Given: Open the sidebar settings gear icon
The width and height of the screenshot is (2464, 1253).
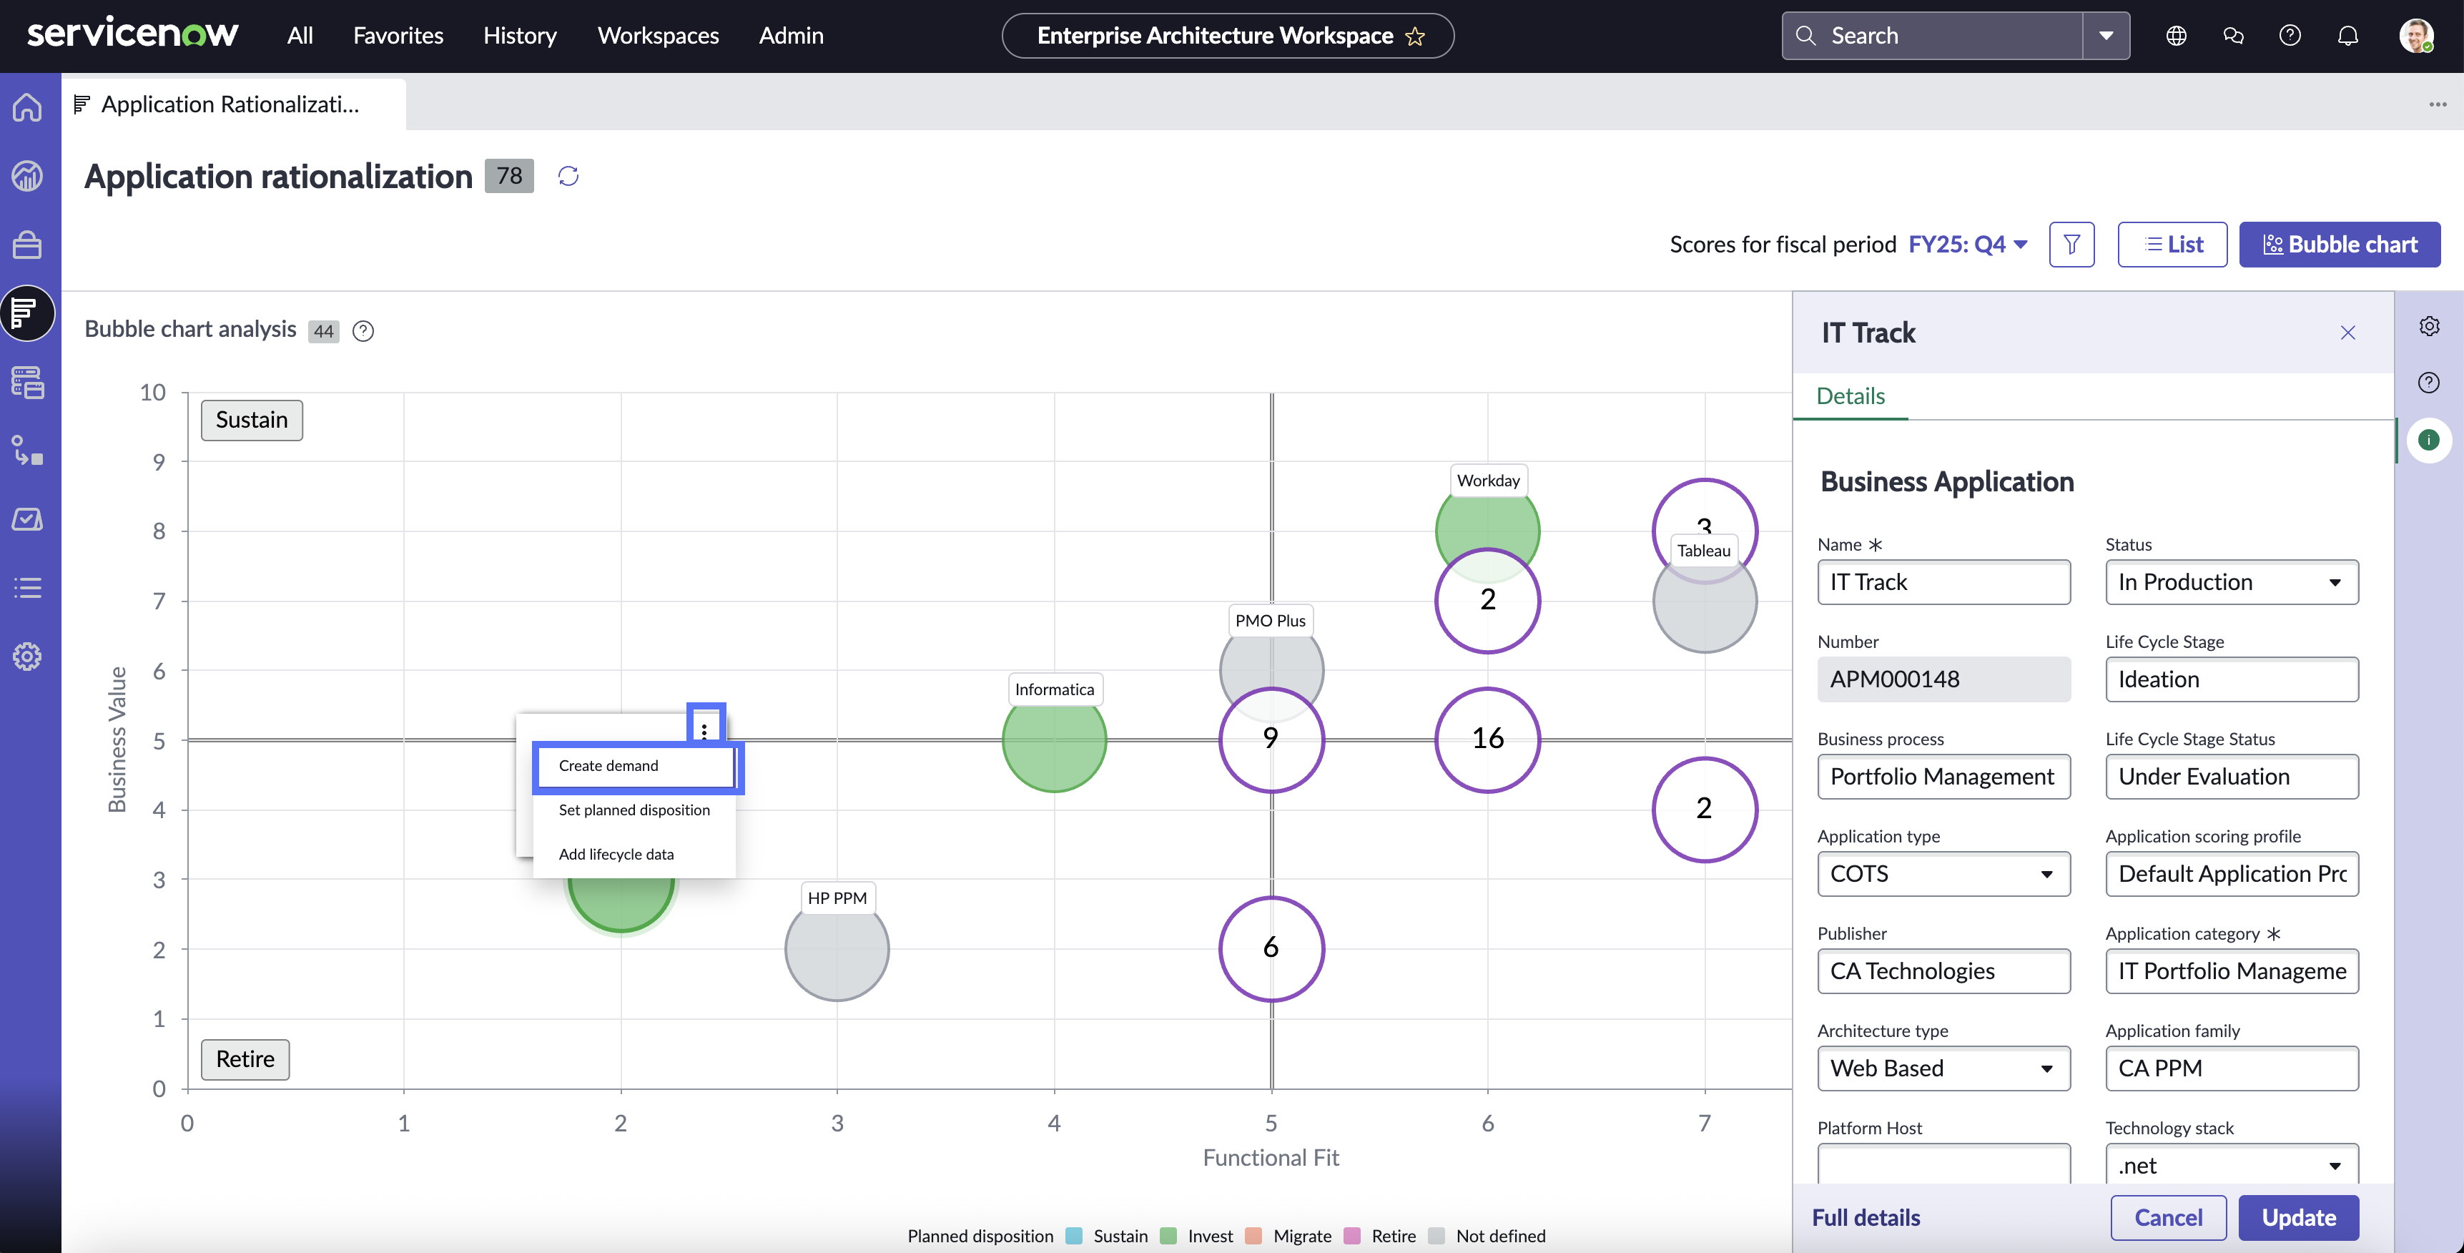Looking at the screenshot, I should (28, 656).
